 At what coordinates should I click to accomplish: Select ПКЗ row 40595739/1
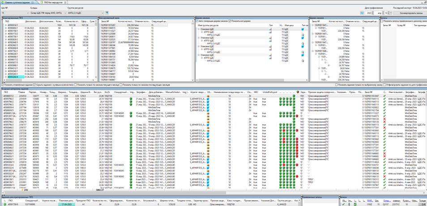pos(49,36)
